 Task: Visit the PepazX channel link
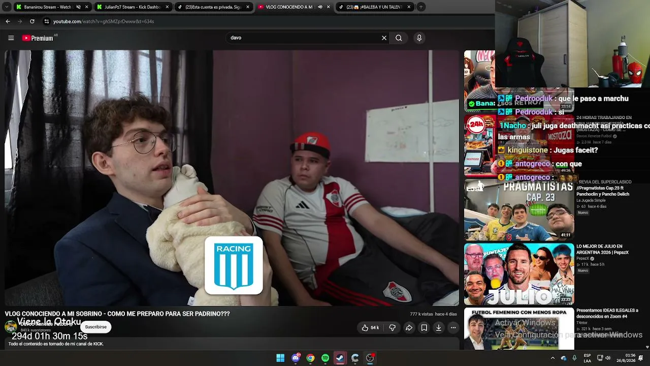point(583,258)
